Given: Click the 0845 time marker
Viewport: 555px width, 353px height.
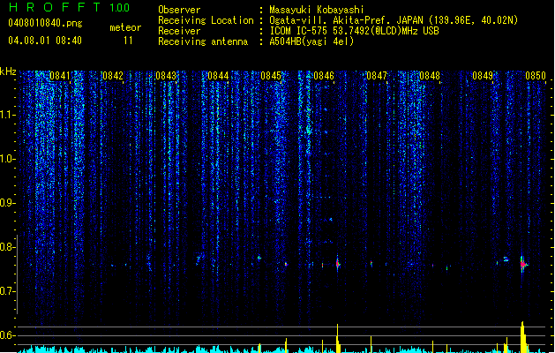Looking at the screenshot, I should 271,76.
